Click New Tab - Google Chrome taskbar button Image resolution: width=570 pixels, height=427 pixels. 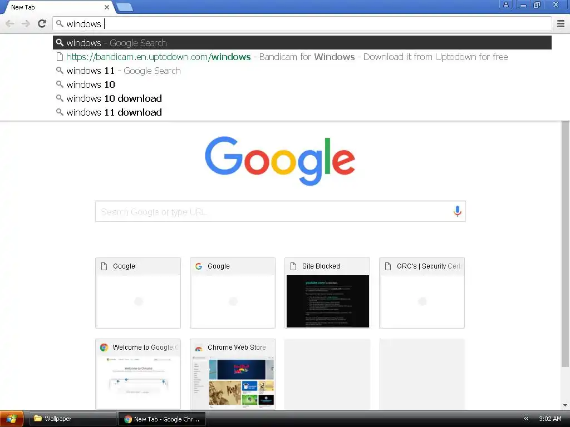(x=162, y=419)
